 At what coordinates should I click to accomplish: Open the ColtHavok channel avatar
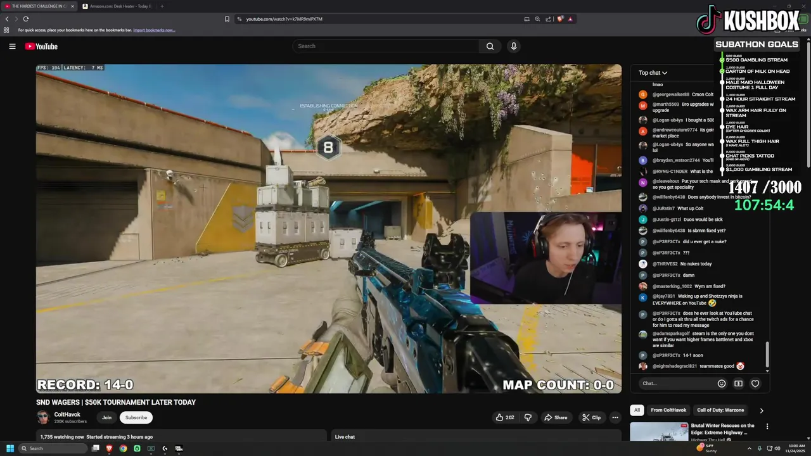tap(43, 417)
